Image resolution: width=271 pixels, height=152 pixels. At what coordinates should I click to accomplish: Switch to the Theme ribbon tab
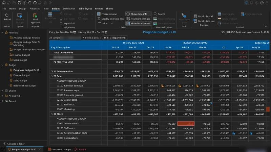coord(109,9)
